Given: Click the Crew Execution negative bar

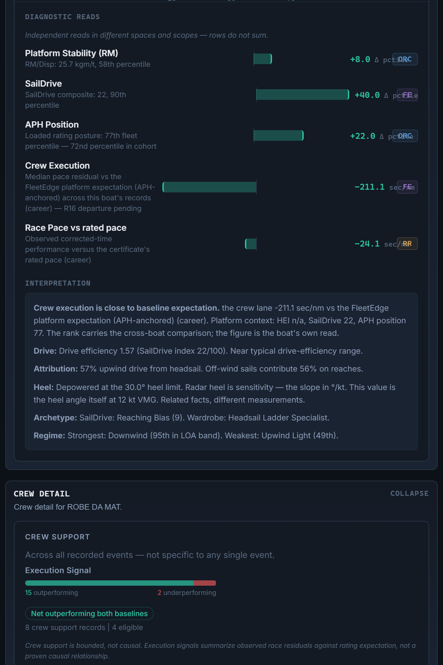Looking at the screenshot, I should [x=210, y=187].
